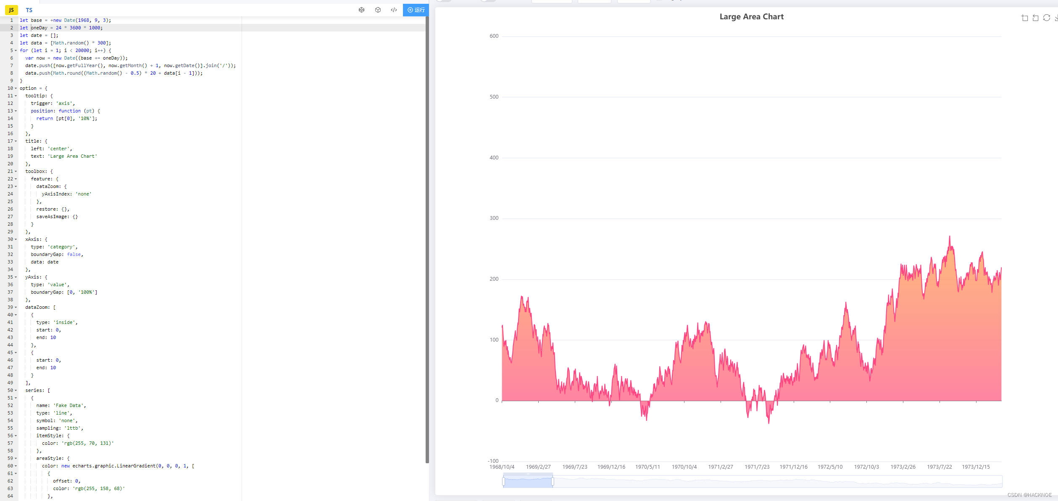Open the code in CodeSandbox
This screenshot has height=501, width=1058.
pos(378,10)
